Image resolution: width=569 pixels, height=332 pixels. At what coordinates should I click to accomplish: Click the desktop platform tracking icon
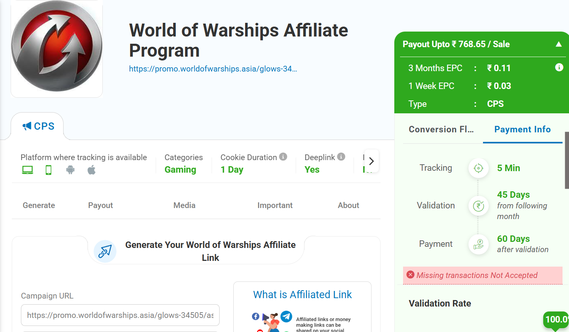[27, 170]
